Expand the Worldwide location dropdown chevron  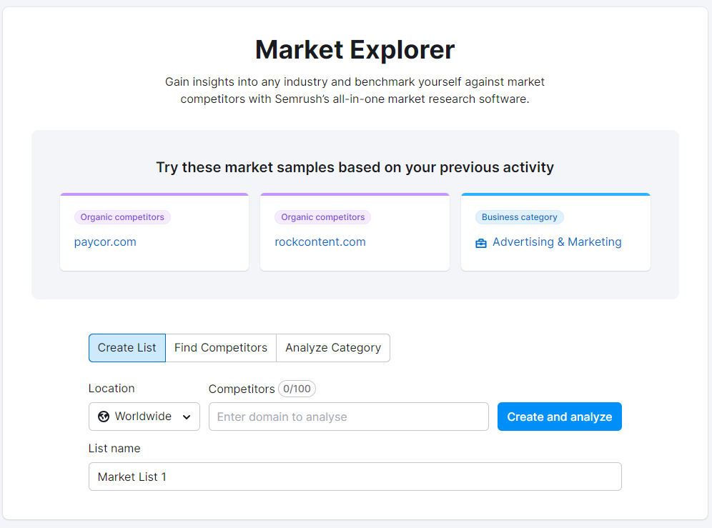click(187, 417)
